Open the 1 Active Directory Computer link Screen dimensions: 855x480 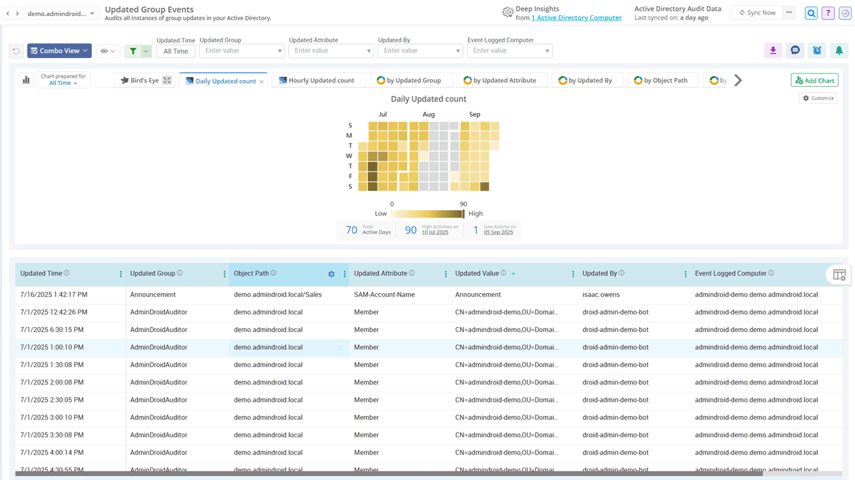(576, 18)
